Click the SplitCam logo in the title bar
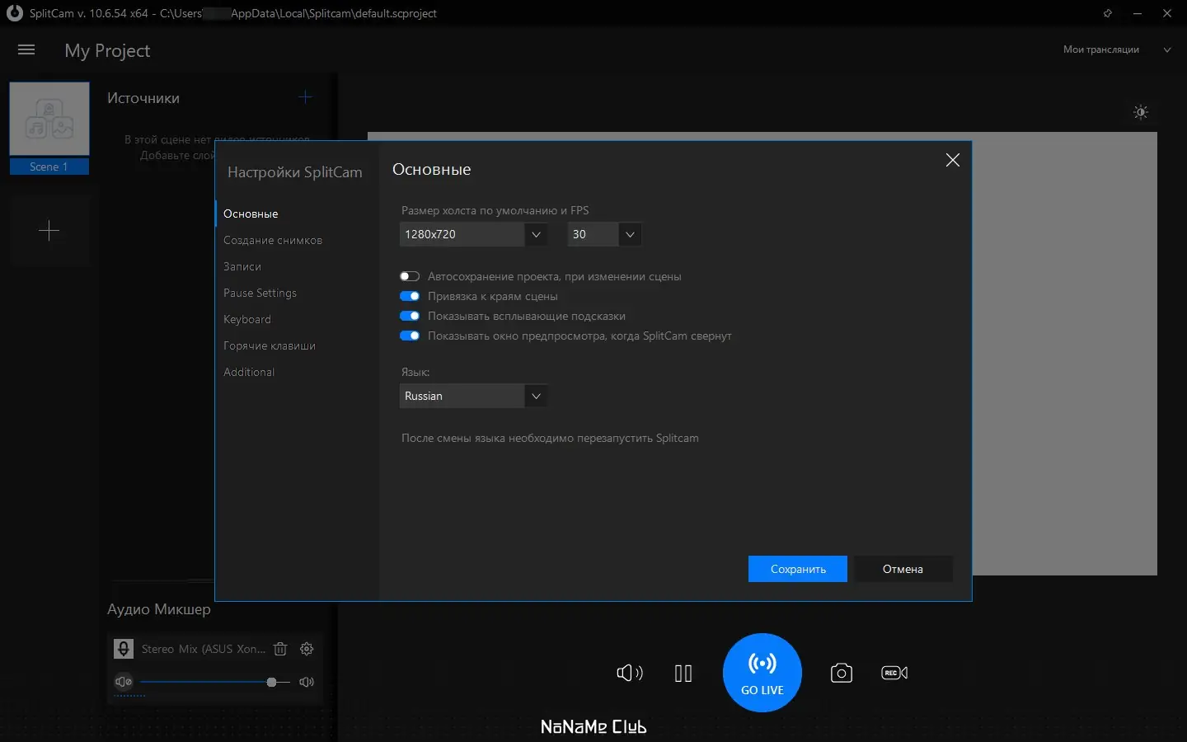Viewport: 1187px width, 742px height. point(14,13)
